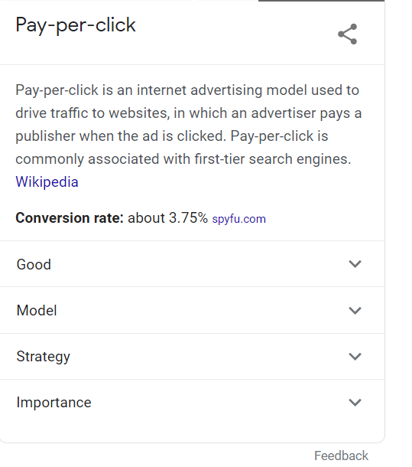The height and width of the screenshot is (467, 412).
Task: Open the Wikipedia source link
Action: click(47, 181)
